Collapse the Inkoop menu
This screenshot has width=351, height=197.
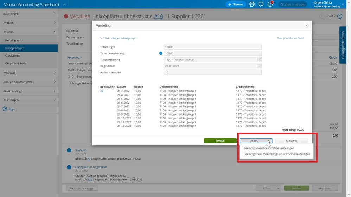pyautogui.click(x=29, y=32)
